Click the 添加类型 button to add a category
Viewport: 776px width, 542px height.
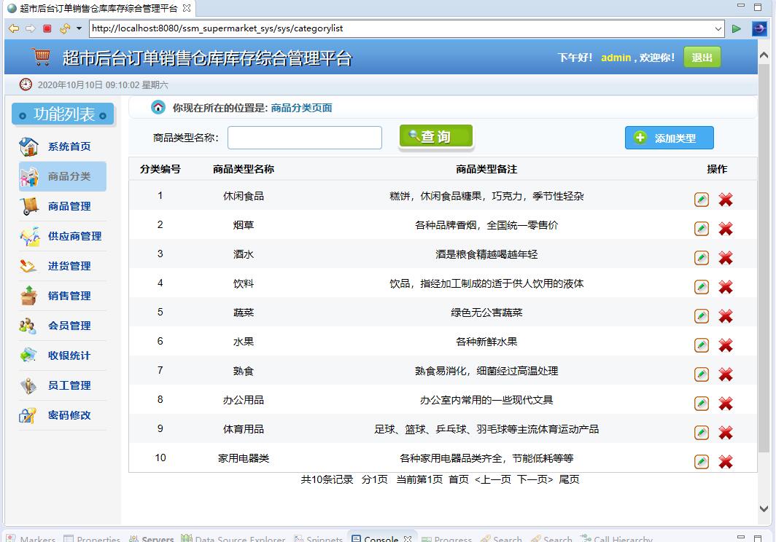669,137
